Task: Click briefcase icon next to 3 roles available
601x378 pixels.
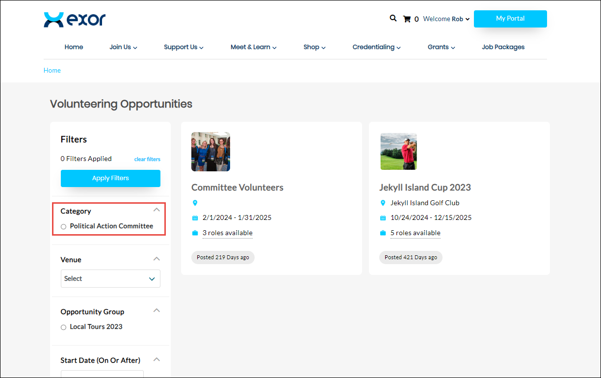Action: 195,233
